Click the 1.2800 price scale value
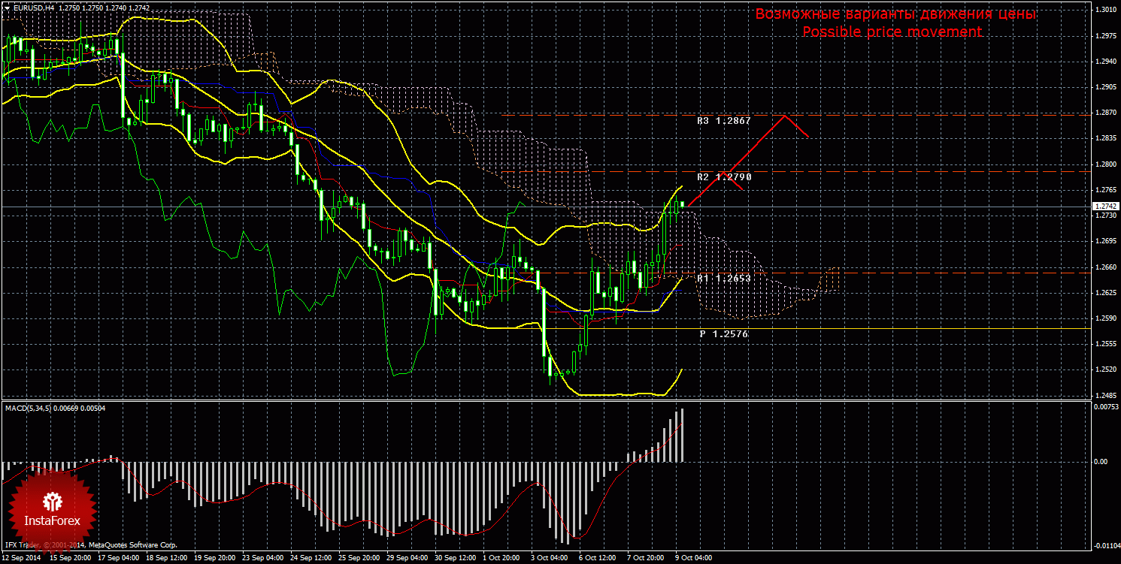This screenshot has width=1121, height=564. click(1105, 164)
